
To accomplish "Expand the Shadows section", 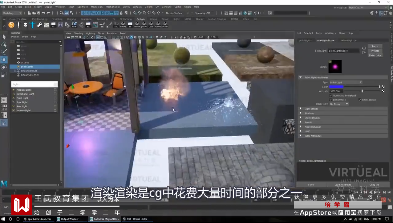I will pyautogui.click(x=301, y=113).
